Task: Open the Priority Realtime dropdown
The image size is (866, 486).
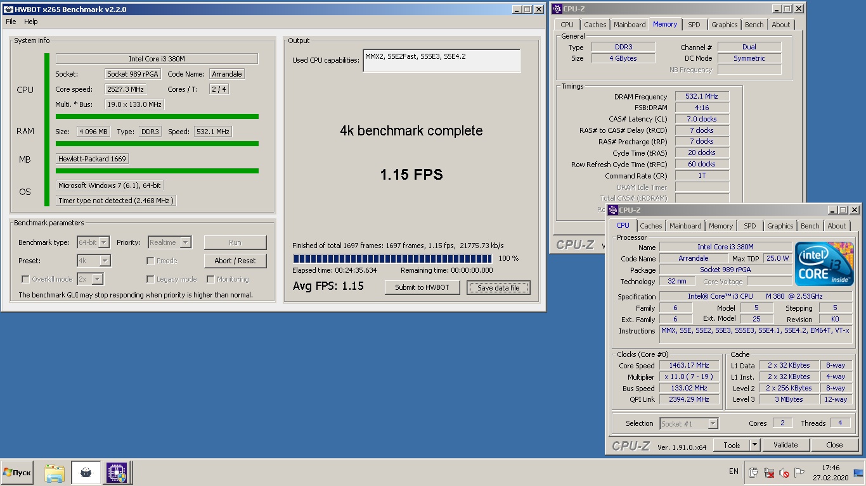Action: pyautogui.click(x=169, y=242)
